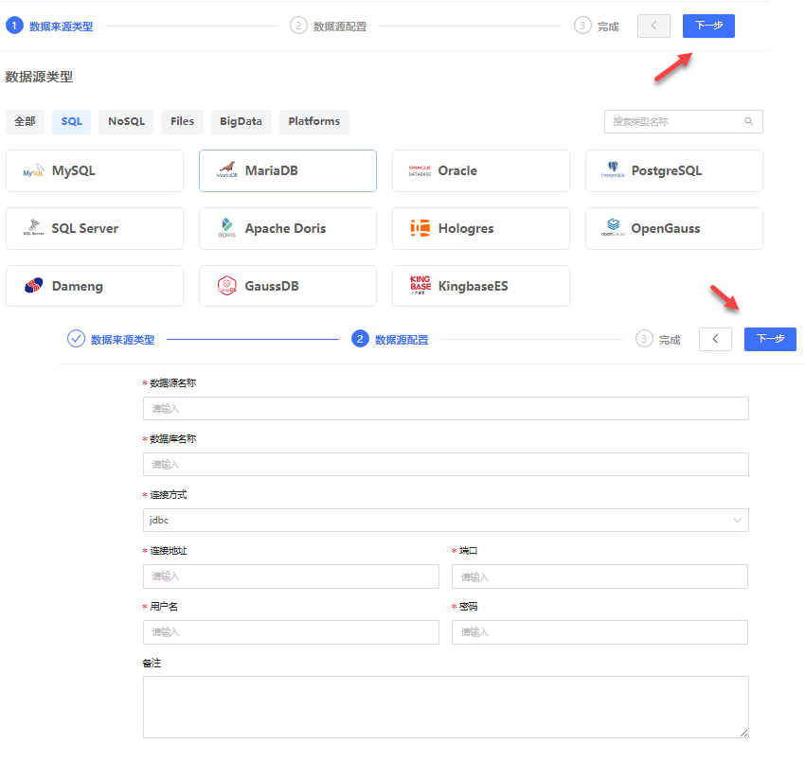Click the Dameng logo icon
The image size is (805, 762).
pyautogui.click(x=34, y=285)
